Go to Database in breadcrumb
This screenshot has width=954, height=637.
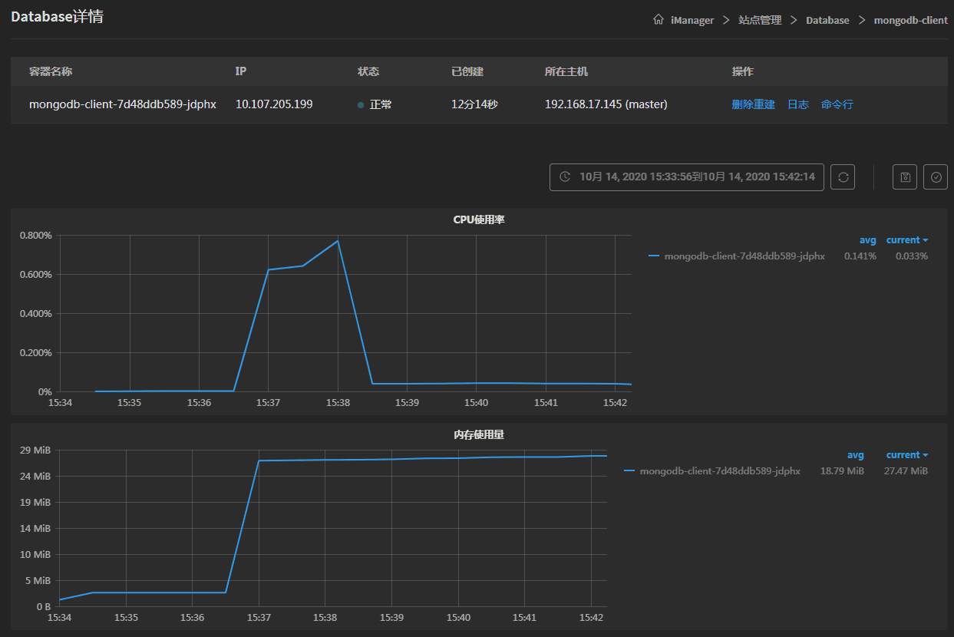[827, 21]
